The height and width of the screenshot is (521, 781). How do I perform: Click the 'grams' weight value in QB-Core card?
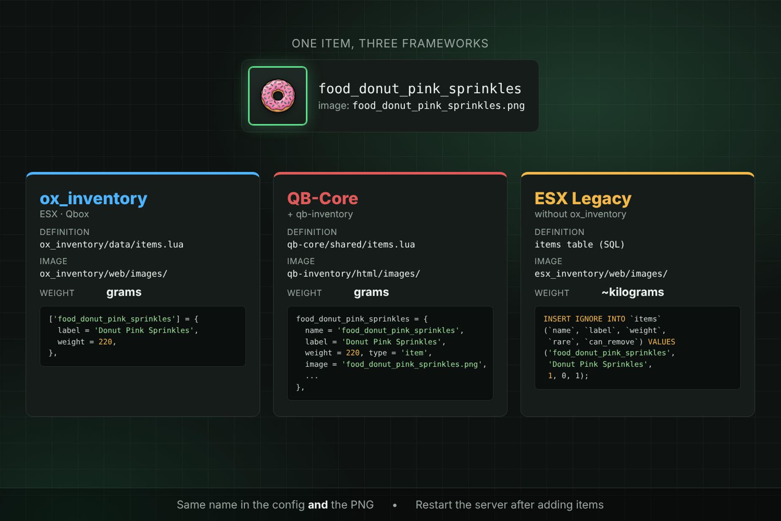point(371,292)
